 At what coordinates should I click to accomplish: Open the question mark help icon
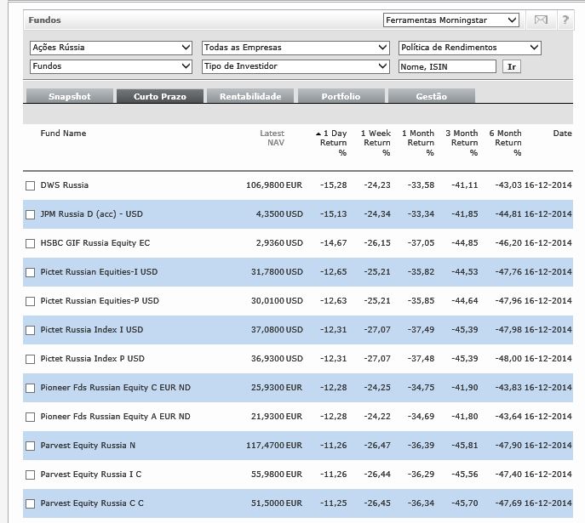(x=565, y=20)
